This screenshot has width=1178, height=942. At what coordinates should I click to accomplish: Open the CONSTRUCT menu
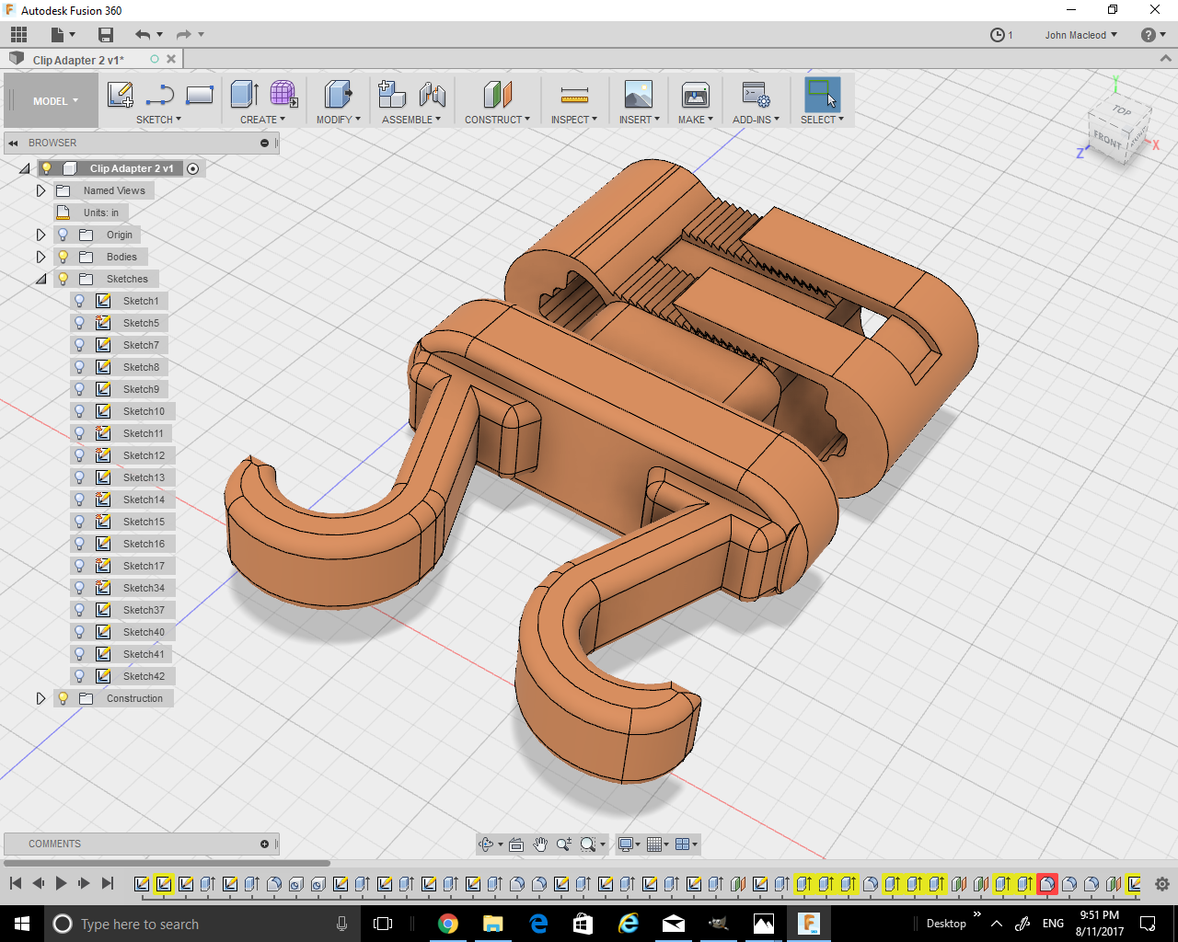497,120
